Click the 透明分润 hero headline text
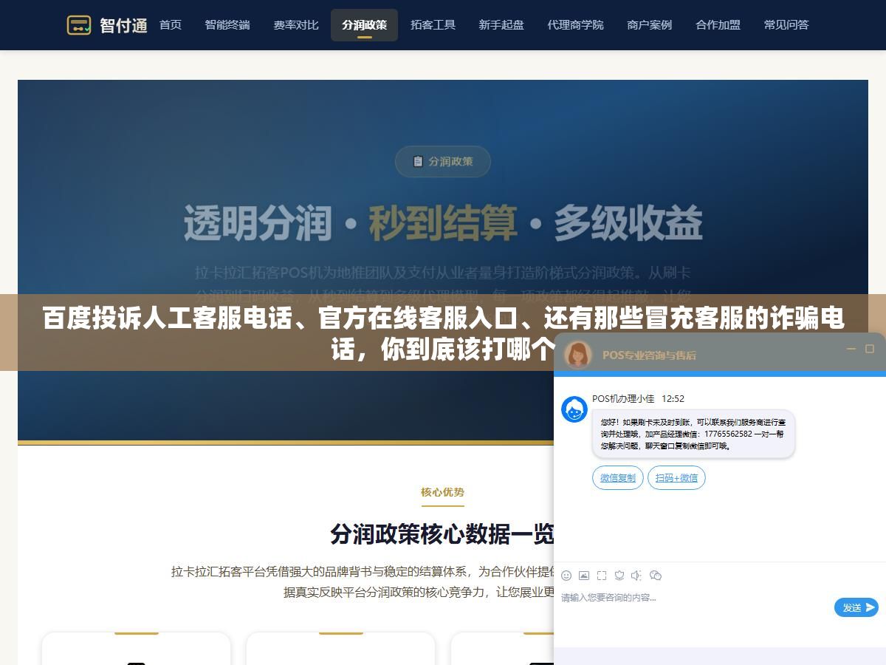Screen dimensions: 886x665 257,222
